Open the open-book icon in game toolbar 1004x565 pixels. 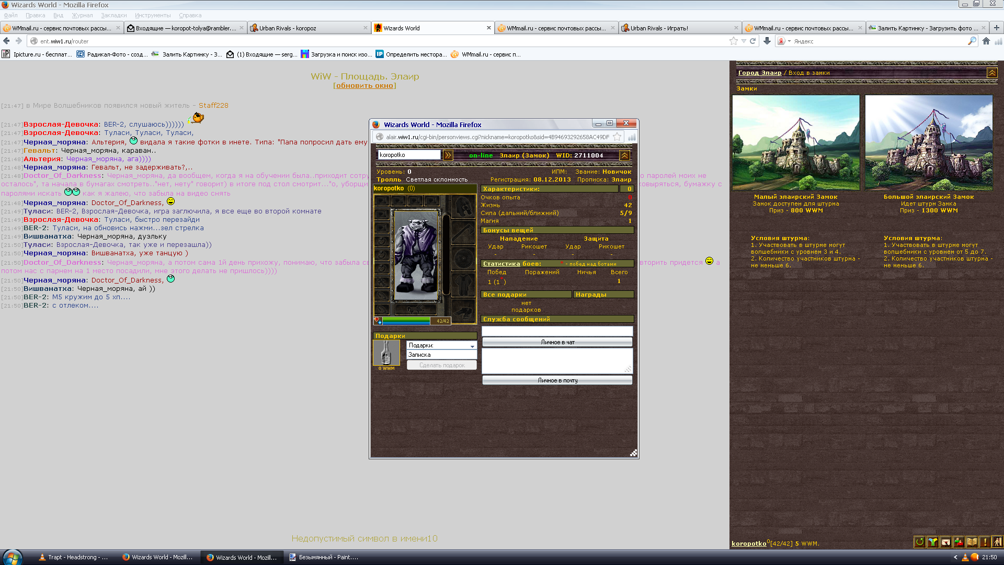pyautogui.click(x=972, y=542)
